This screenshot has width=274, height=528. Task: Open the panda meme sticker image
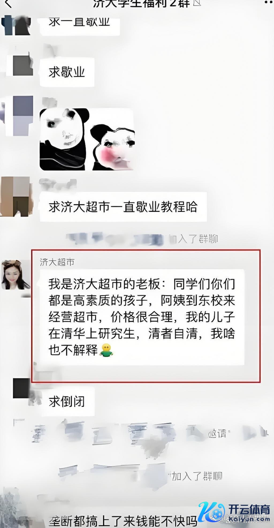[x=87, y=139]
